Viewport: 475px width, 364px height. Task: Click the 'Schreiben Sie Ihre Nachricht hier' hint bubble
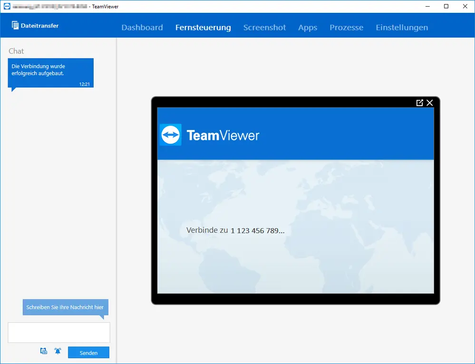[66, 307]
